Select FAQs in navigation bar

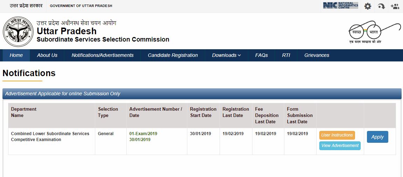pyautogui.click(x=261, y=55)
